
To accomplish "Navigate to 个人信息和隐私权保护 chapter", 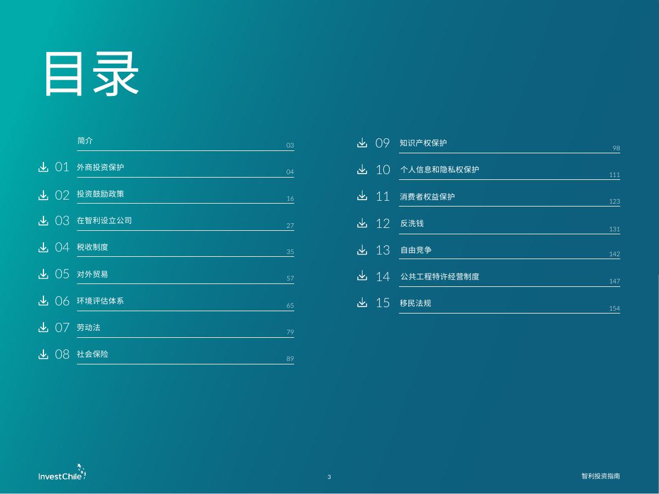I will point(440,170).
